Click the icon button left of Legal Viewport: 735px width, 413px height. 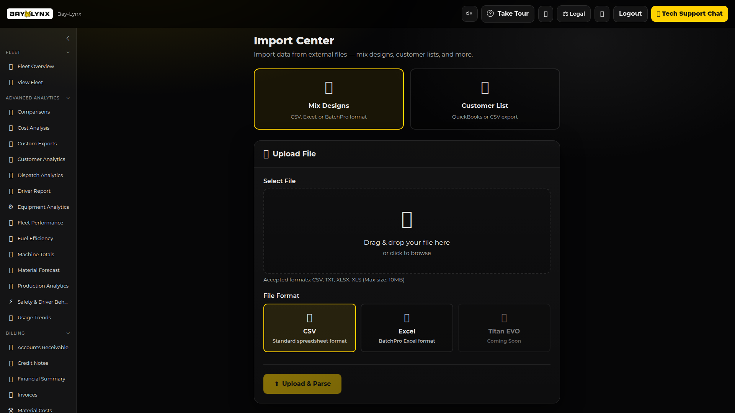point(546,14)
